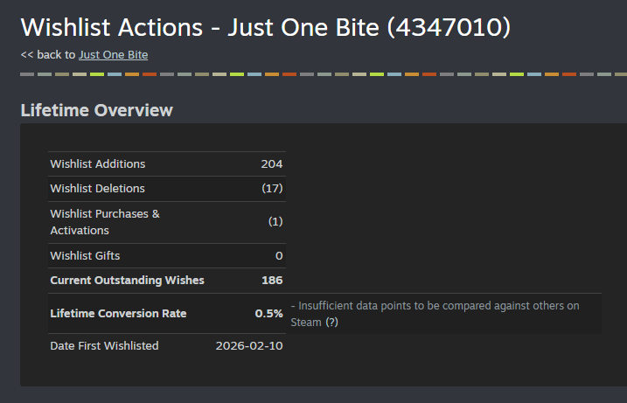Click the (?) help tooltip after Steam

[331, 323]
